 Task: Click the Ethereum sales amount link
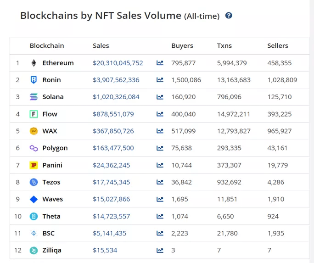coord(118,63)
